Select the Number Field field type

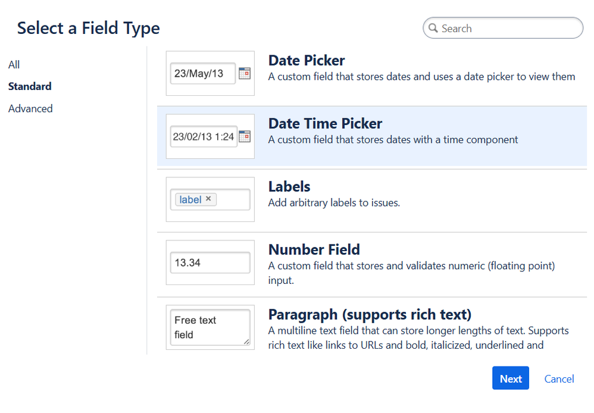pyautogui.click(x=369, y=262)
